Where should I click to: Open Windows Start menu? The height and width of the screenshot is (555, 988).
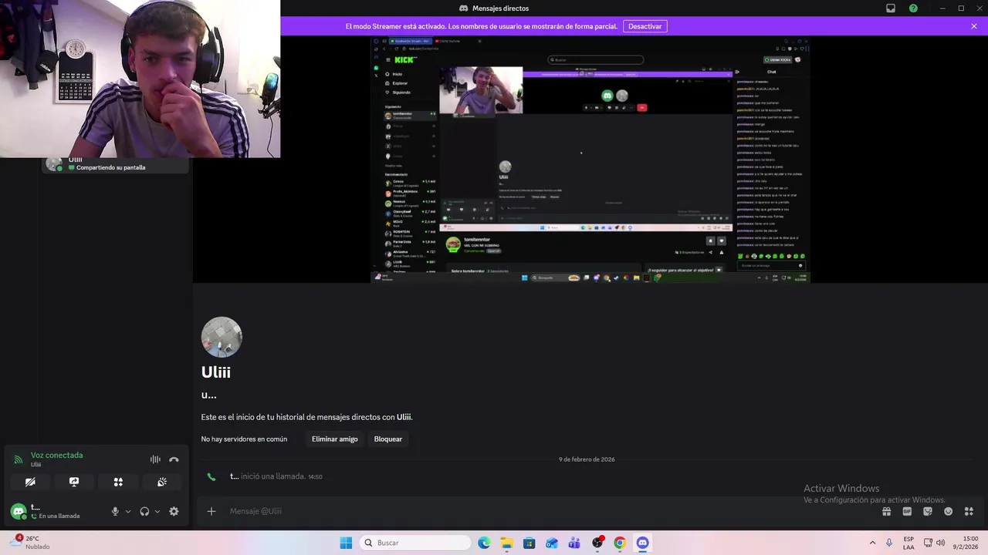pos(346,543)
